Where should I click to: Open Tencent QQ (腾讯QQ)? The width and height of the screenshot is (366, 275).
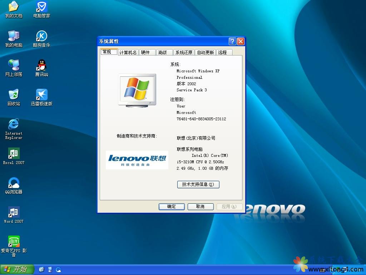coord(41,66)
